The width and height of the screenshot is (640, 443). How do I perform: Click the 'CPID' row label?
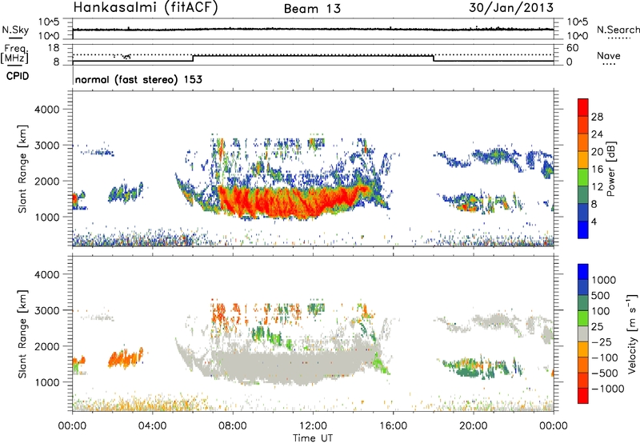[18, 76]
